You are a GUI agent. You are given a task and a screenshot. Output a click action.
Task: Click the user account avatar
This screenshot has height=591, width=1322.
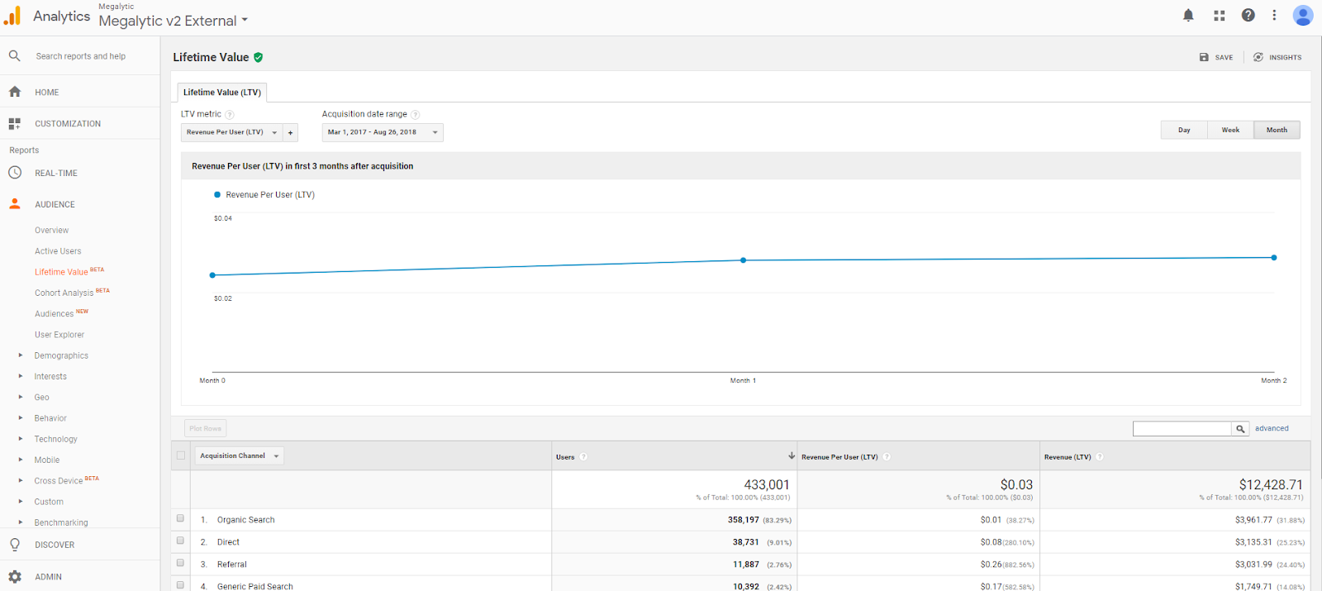pos(1303,15)
